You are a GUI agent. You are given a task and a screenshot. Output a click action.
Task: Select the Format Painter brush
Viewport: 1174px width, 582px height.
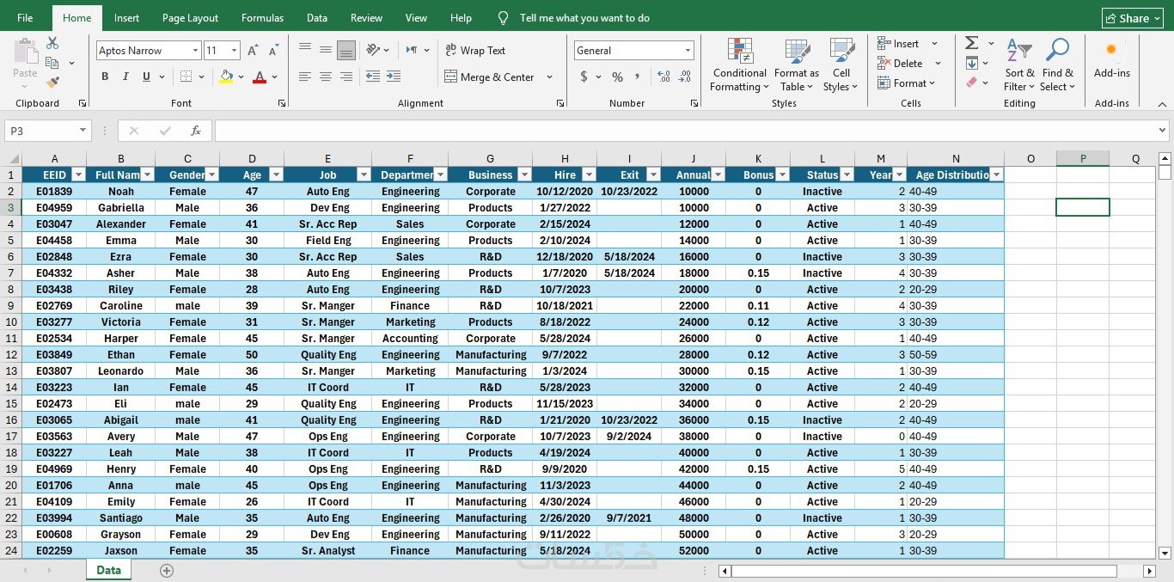pos(52,83)
